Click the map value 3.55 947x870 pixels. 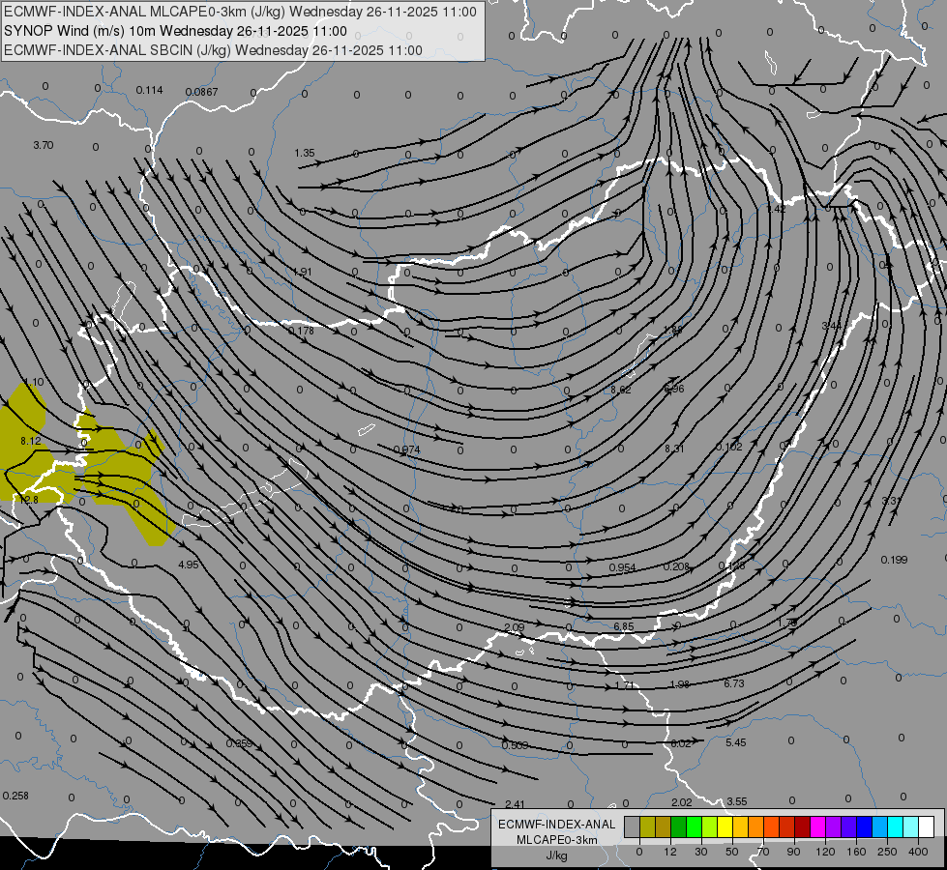click(x=737, y=801)
